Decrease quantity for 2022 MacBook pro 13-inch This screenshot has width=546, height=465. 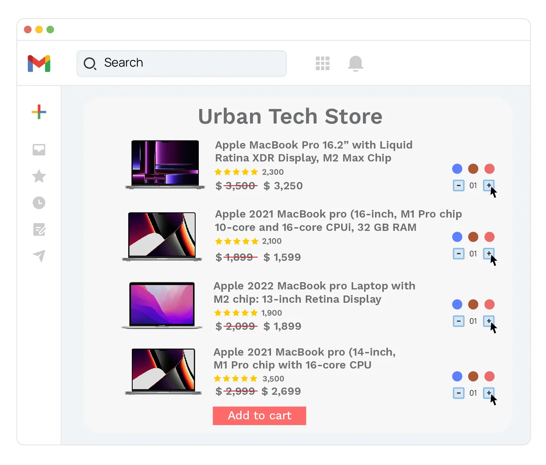coord(458,321)
